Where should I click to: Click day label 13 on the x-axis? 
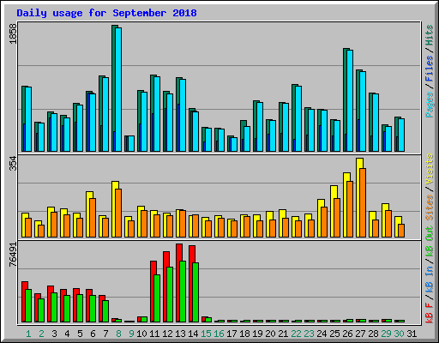tap(180, 334)
